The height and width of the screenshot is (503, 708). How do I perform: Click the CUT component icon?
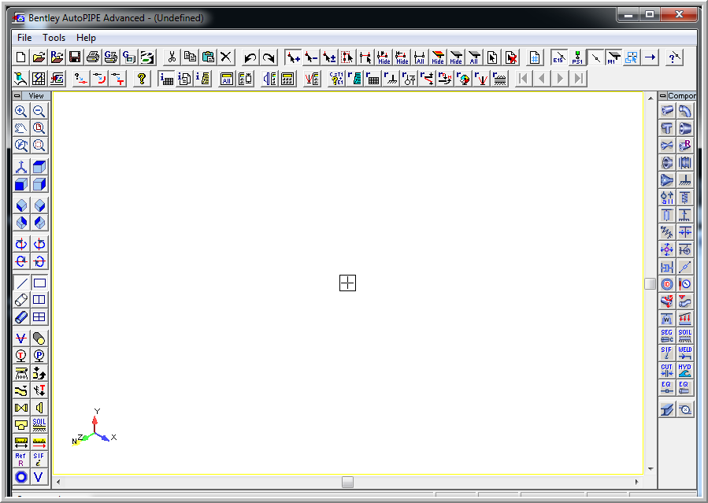[667, 370]
